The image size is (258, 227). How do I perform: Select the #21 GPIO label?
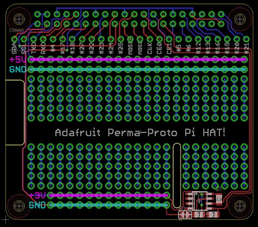point(246,48)
